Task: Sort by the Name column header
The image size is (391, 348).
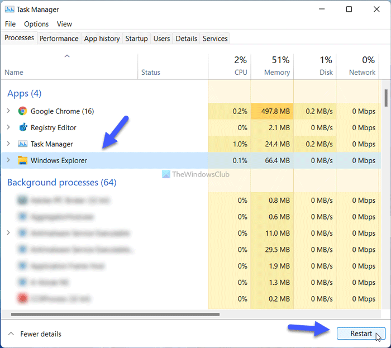Action: (x=69, y=66)
